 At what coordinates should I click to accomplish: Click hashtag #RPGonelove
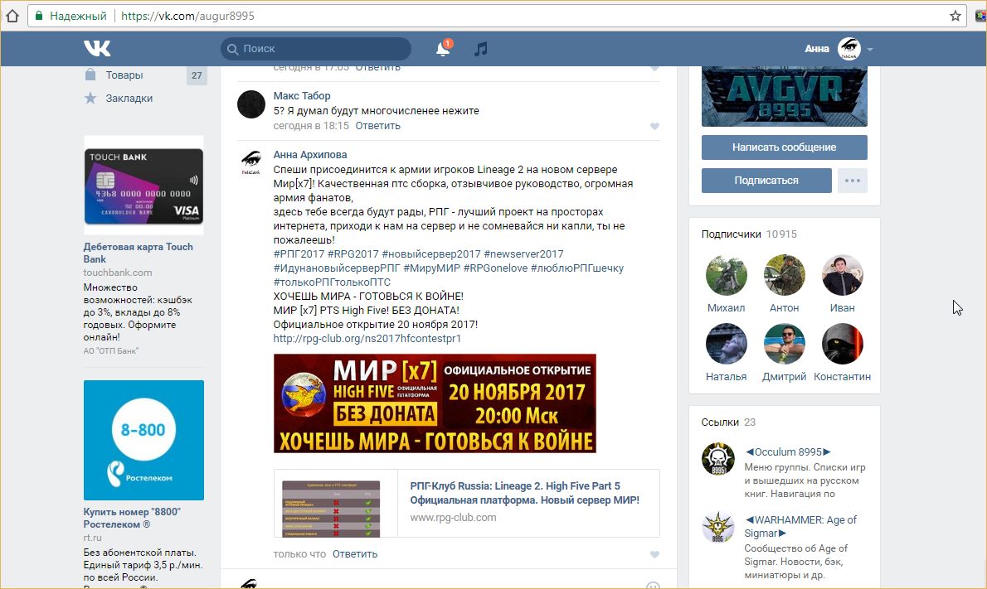click(x=495, y=268)
